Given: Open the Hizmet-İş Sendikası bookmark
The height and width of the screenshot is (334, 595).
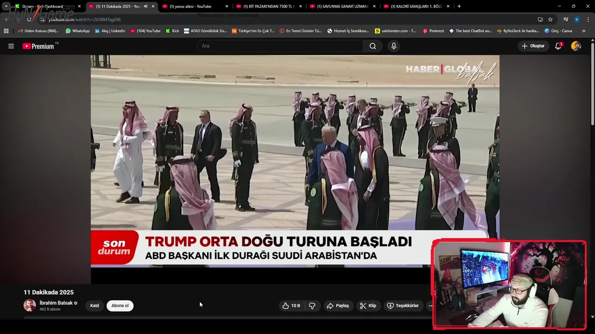Looking at the screenshot, I should point(348,31).
